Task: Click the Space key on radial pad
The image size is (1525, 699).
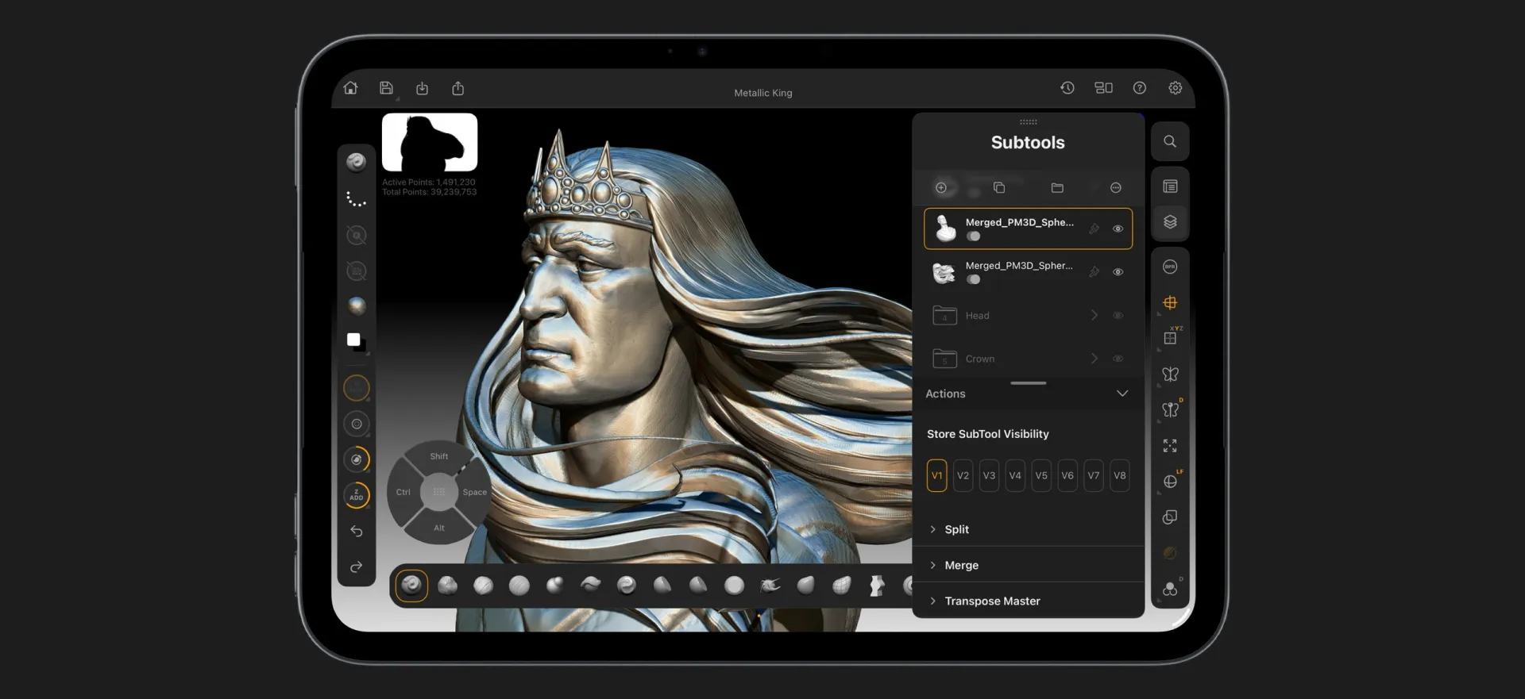Action: pyautogui.click(x=475, y=493)
